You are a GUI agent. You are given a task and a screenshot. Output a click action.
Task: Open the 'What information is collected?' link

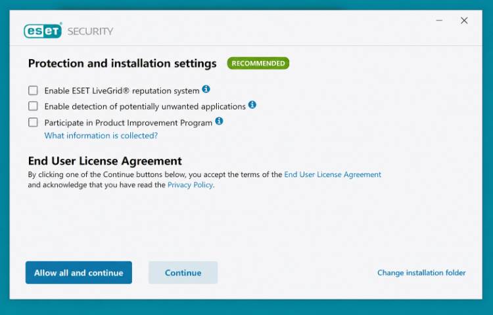pos(101,136)
